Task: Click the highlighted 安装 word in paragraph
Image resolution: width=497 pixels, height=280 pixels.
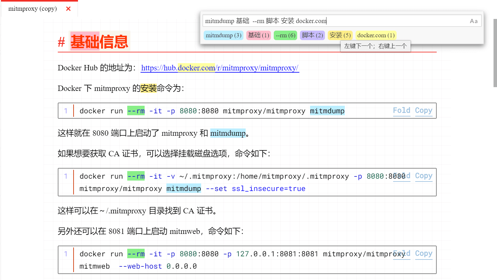Action: pos(148,88)
